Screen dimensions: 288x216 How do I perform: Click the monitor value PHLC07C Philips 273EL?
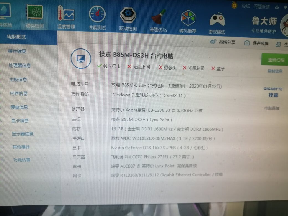click(153, 157)
